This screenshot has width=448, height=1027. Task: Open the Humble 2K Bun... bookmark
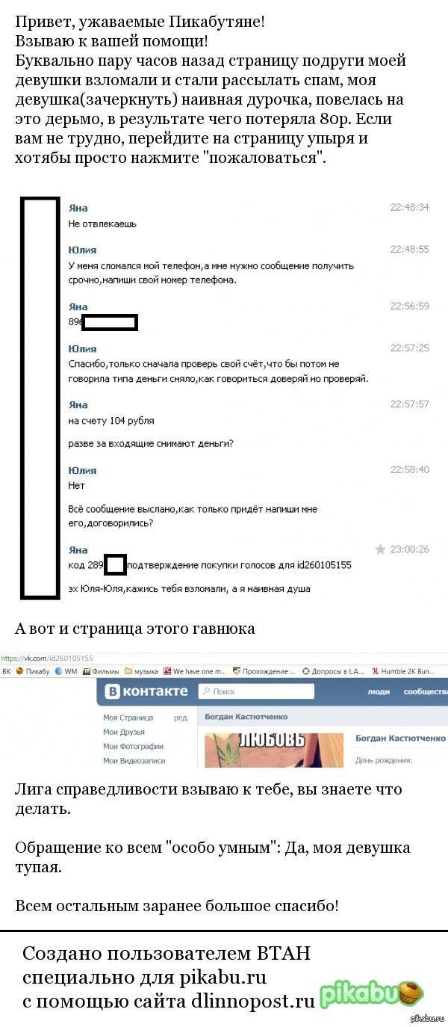(408, 671)
